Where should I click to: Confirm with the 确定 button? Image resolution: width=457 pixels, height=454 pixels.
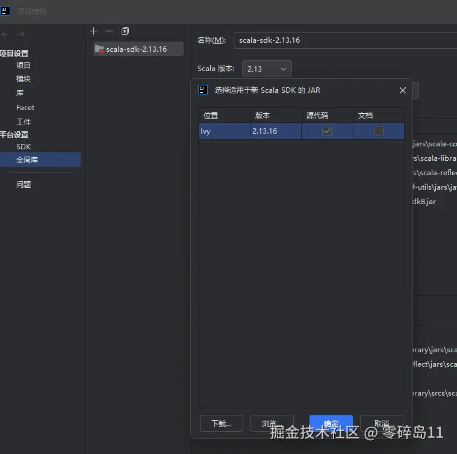click(x=331, y=423)
